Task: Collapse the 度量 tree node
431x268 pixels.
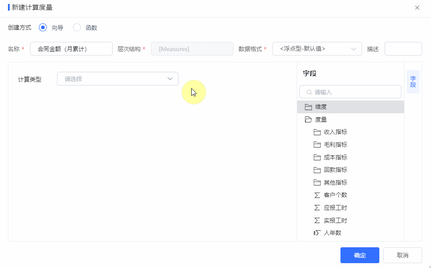Action: click(x=308, y=119)
